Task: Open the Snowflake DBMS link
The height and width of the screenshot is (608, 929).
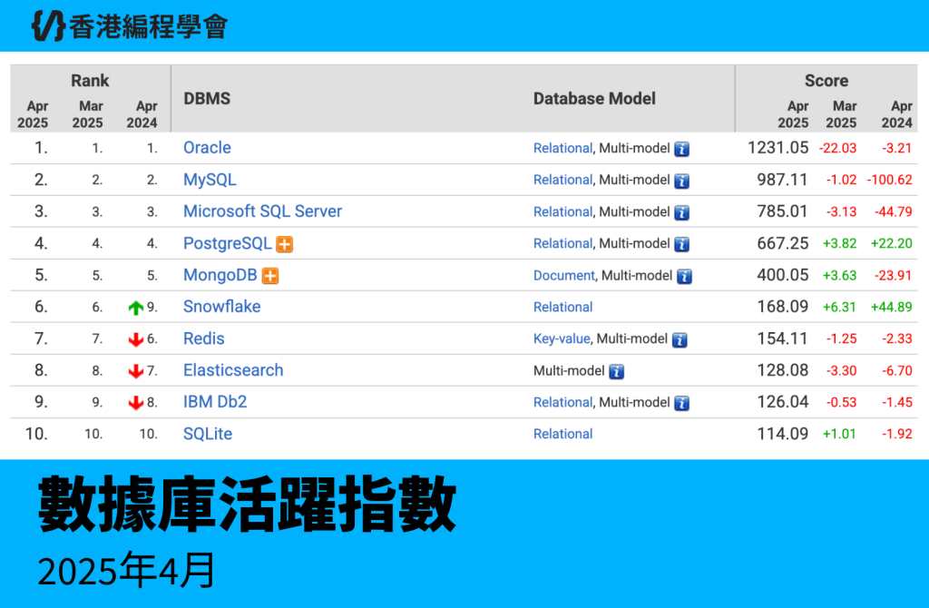Action: [221, 307]
